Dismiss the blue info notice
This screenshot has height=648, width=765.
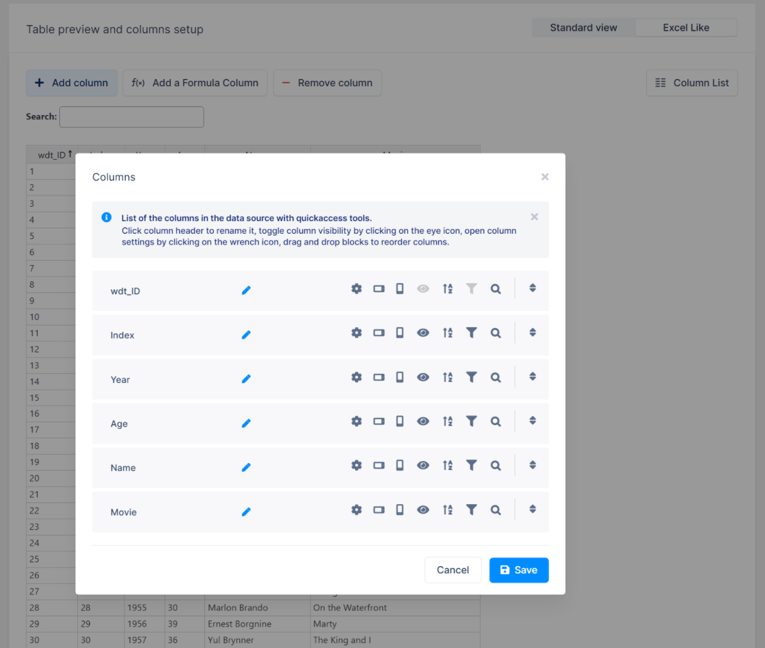(x=534, y=217)
